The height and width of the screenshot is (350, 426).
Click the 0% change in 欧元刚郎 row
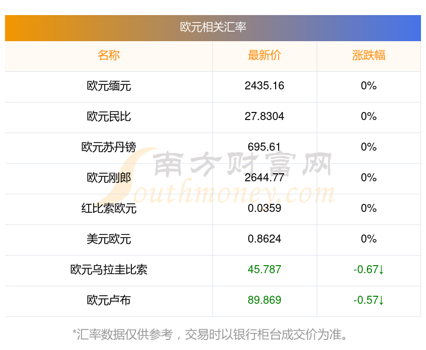pyautogui.click(x=369, y=178)
